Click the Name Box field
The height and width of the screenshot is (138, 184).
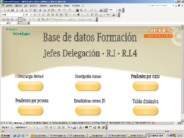click(8, 23)
